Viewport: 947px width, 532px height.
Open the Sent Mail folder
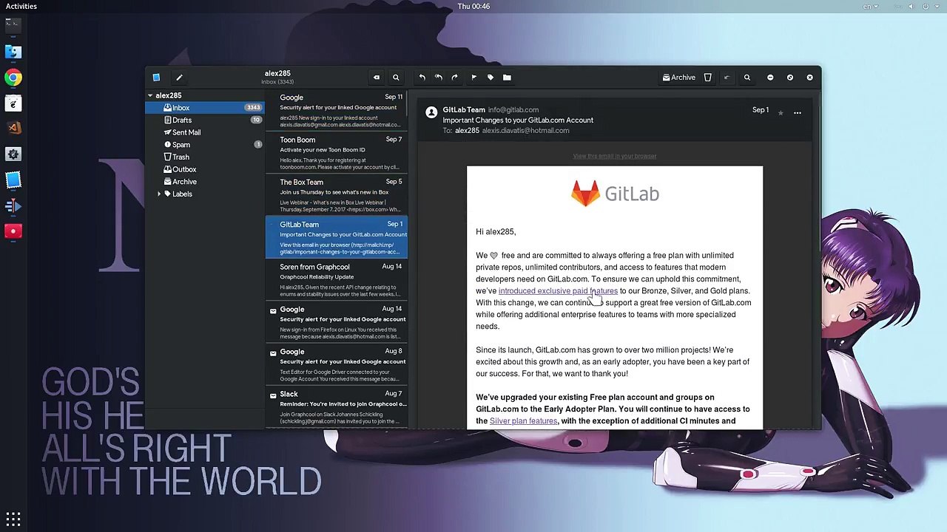[205, 132]
